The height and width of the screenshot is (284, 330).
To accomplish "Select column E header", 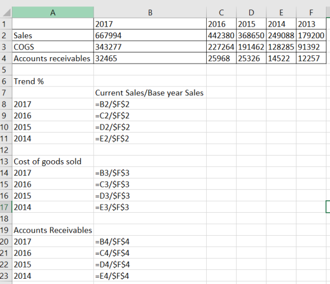I will click(281, 12).
